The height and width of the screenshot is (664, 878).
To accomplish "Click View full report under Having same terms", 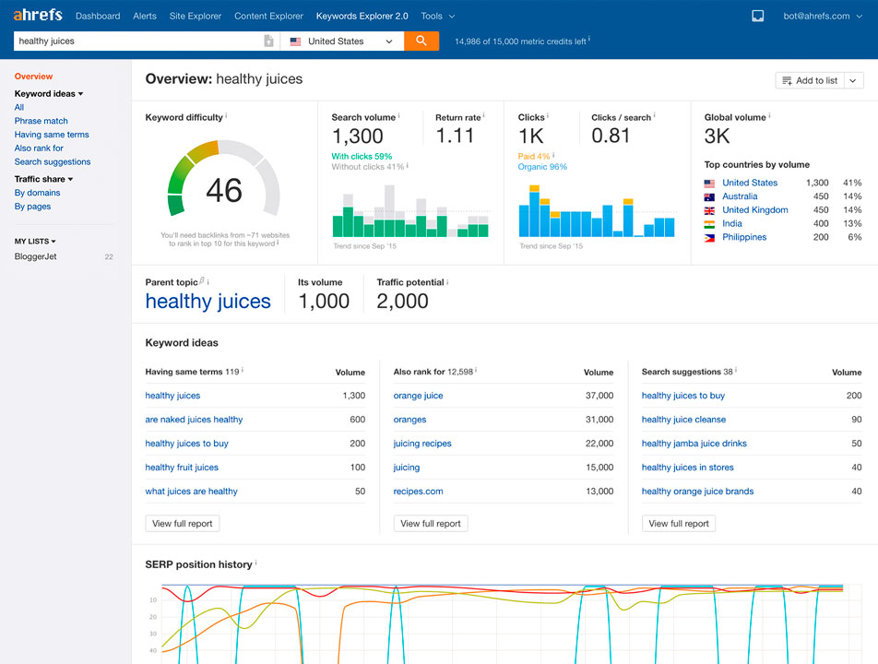I will coord(182,523).
